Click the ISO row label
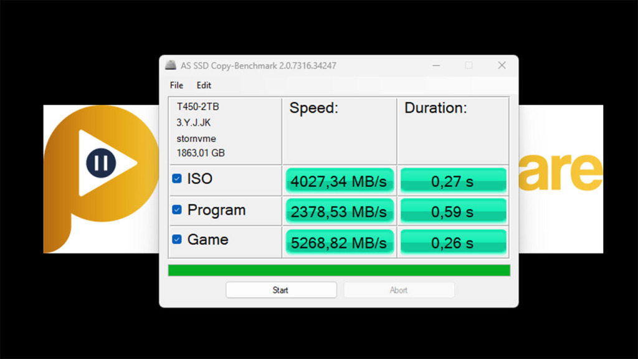 [x=200, y=179]
